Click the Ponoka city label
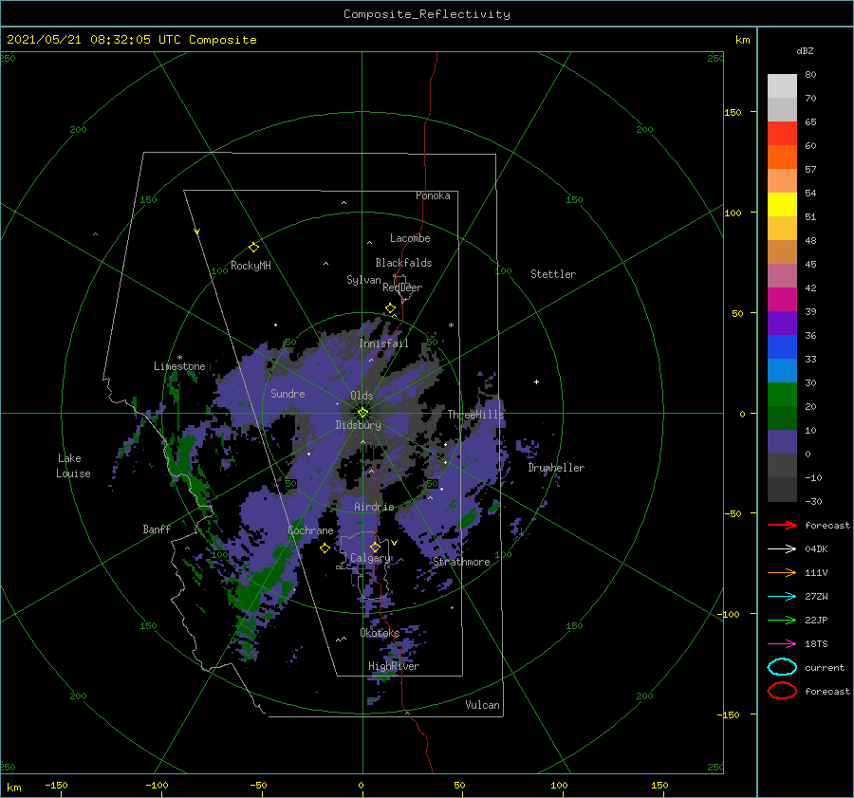 (x=433, y=195)
